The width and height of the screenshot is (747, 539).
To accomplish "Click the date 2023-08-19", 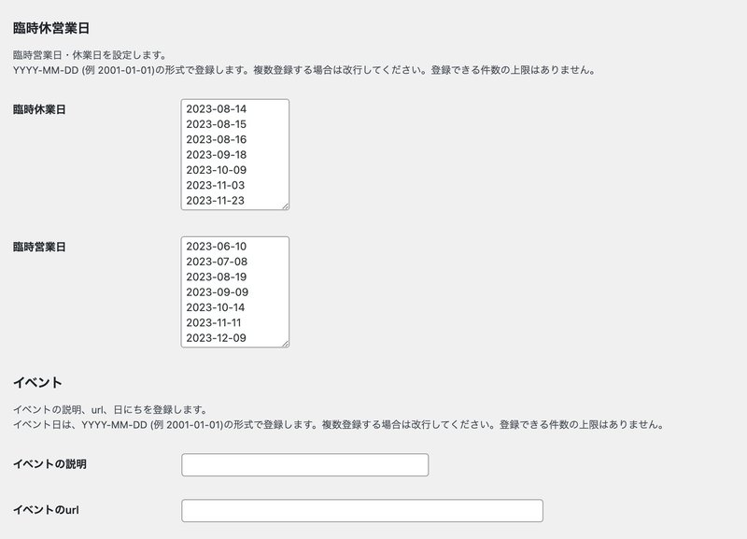I will 217,277.
